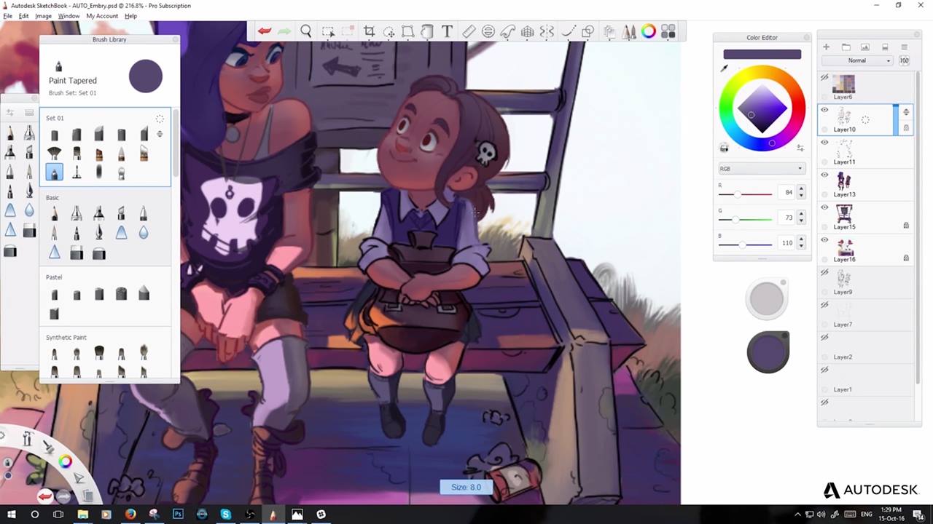Enable the Ruler tool
933x524 pixels.
point(469,31)
